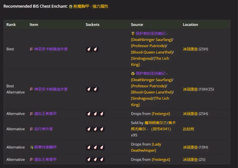Image resolution: width=238 pixels, height=168 pixels.
Task: Click [Blood-Queen Lana'thel] in Best Alternative row
Action: point(152,92)
